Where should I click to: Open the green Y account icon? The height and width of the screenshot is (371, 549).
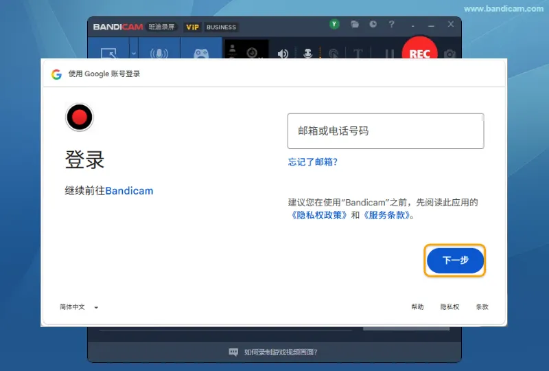coord(334,24)
